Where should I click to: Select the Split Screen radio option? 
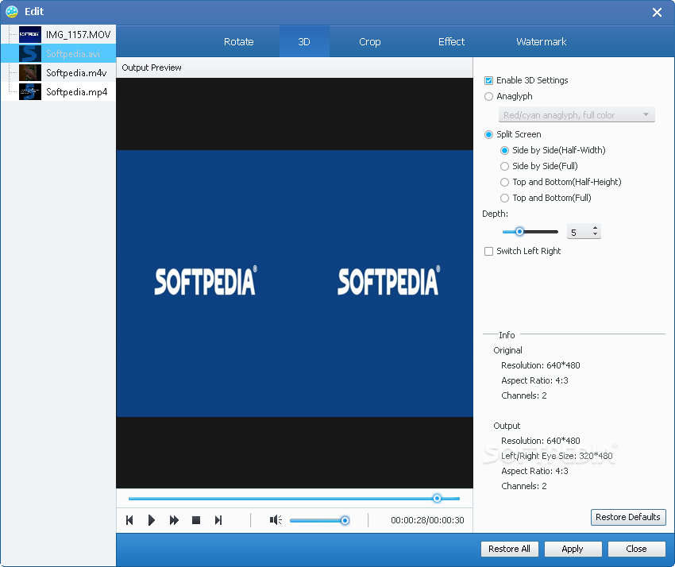click(488, 134)
